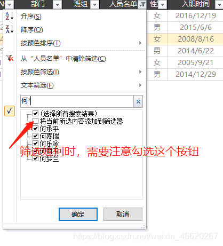Click the resize grip at menu corner
Image resolution: width=223 pixels, height=246 pixels.
(143, 227)
